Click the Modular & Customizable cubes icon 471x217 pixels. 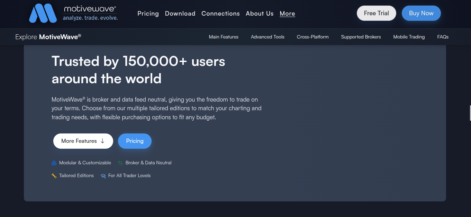[54, 163]
